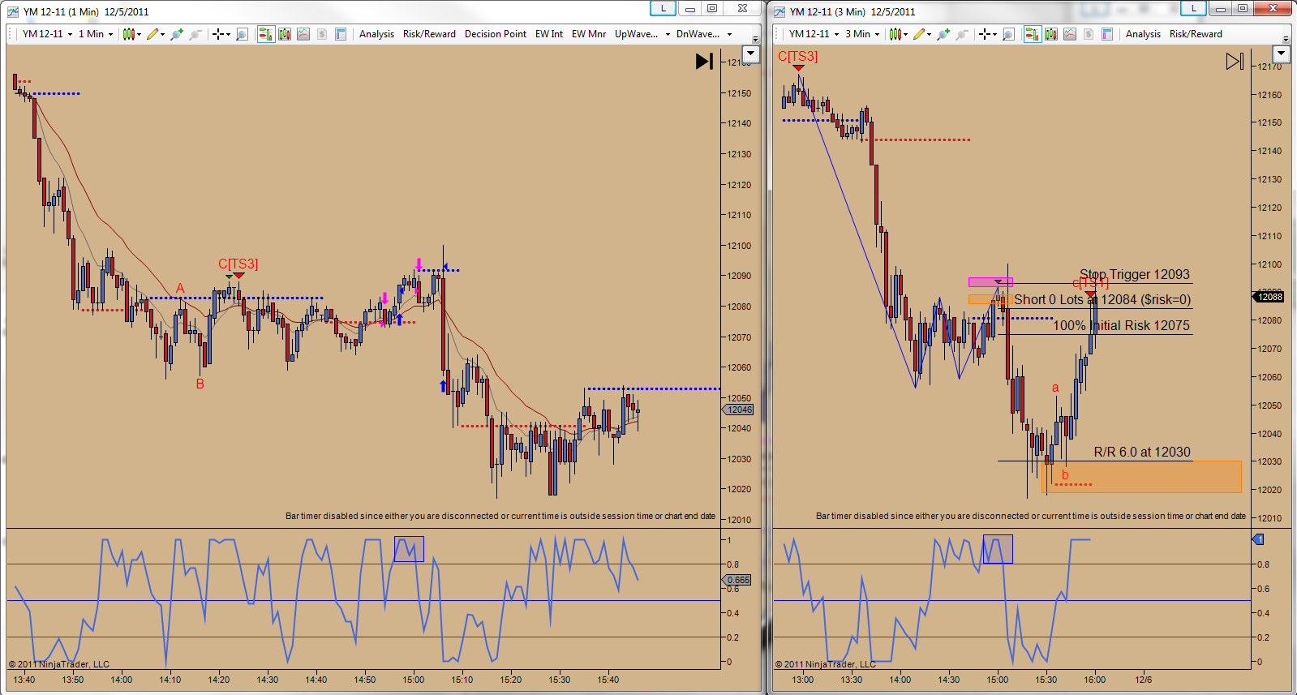Expand toolbar overflow in 1 Min chart

point(756,38)
